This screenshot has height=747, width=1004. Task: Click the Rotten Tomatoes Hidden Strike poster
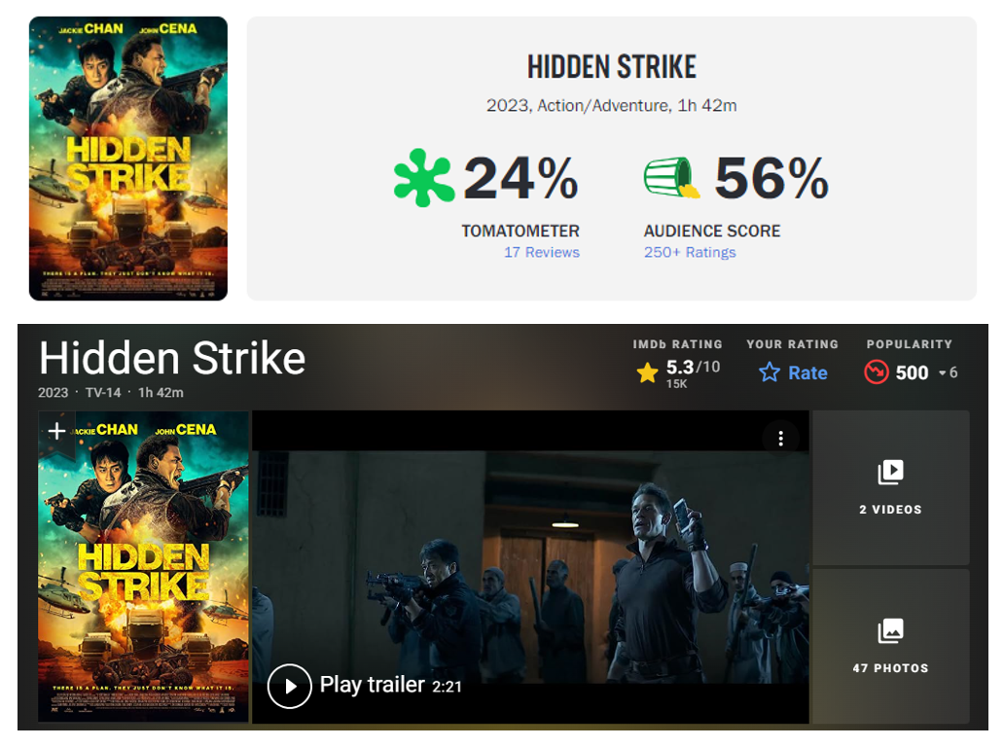(x=128, y=159)
